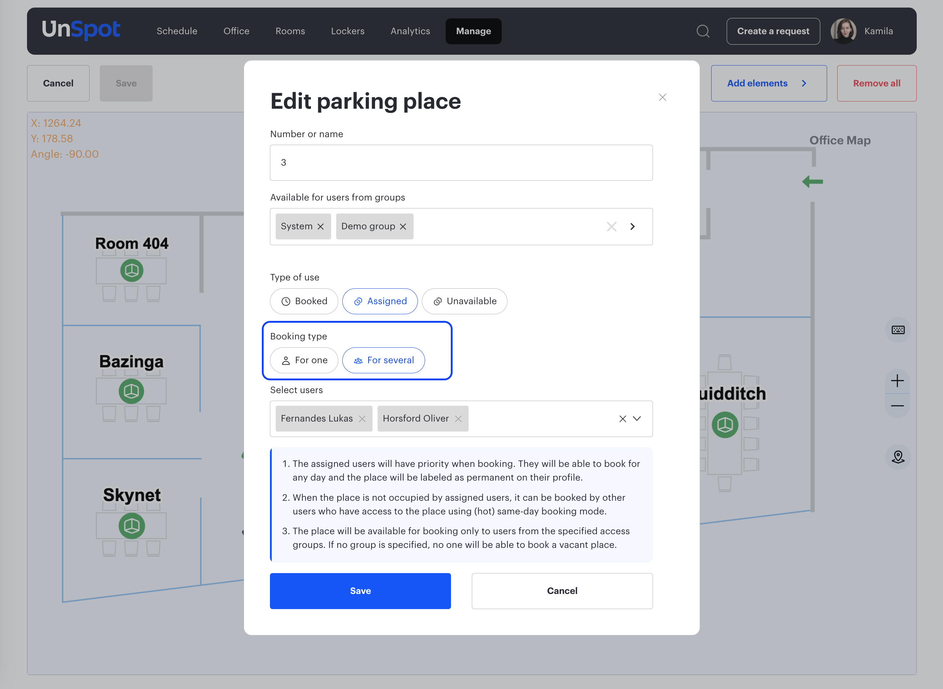Click the Select users multi-select field
Screen dimensions: 943x689
pyautogui.click(x=461, y=419)
